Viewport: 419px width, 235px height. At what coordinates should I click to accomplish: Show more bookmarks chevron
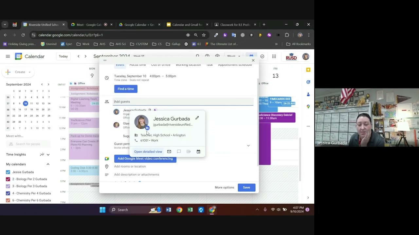point(276,44)
